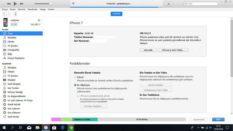Click the Eşzamanla button
Screen dimensions: 233x131
pyautogui.click(x=199, y=119)
